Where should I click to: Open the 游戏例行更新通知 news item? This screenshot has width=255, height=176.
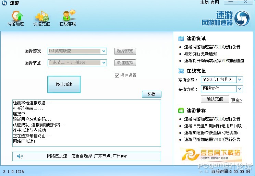[x=201, y=54]
